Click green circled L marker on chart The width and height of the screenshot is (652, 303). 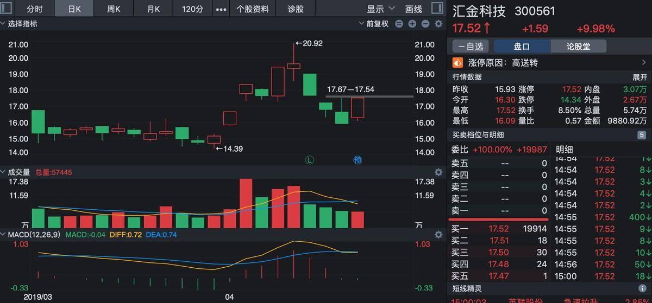pos(310,159)
